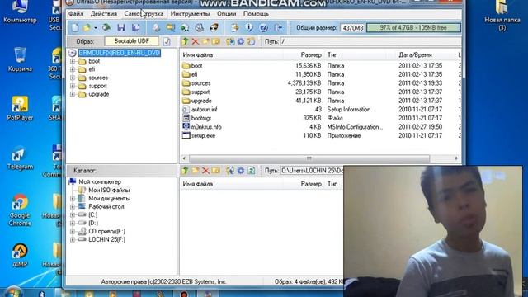528x297 pixels.
Task: Open the Инструменты menu
Action: (x=190, y=14)
